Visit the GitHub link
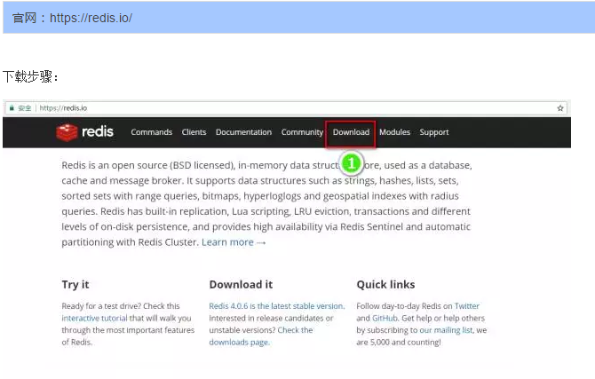595x379 pixels. [x=385, y=318]
